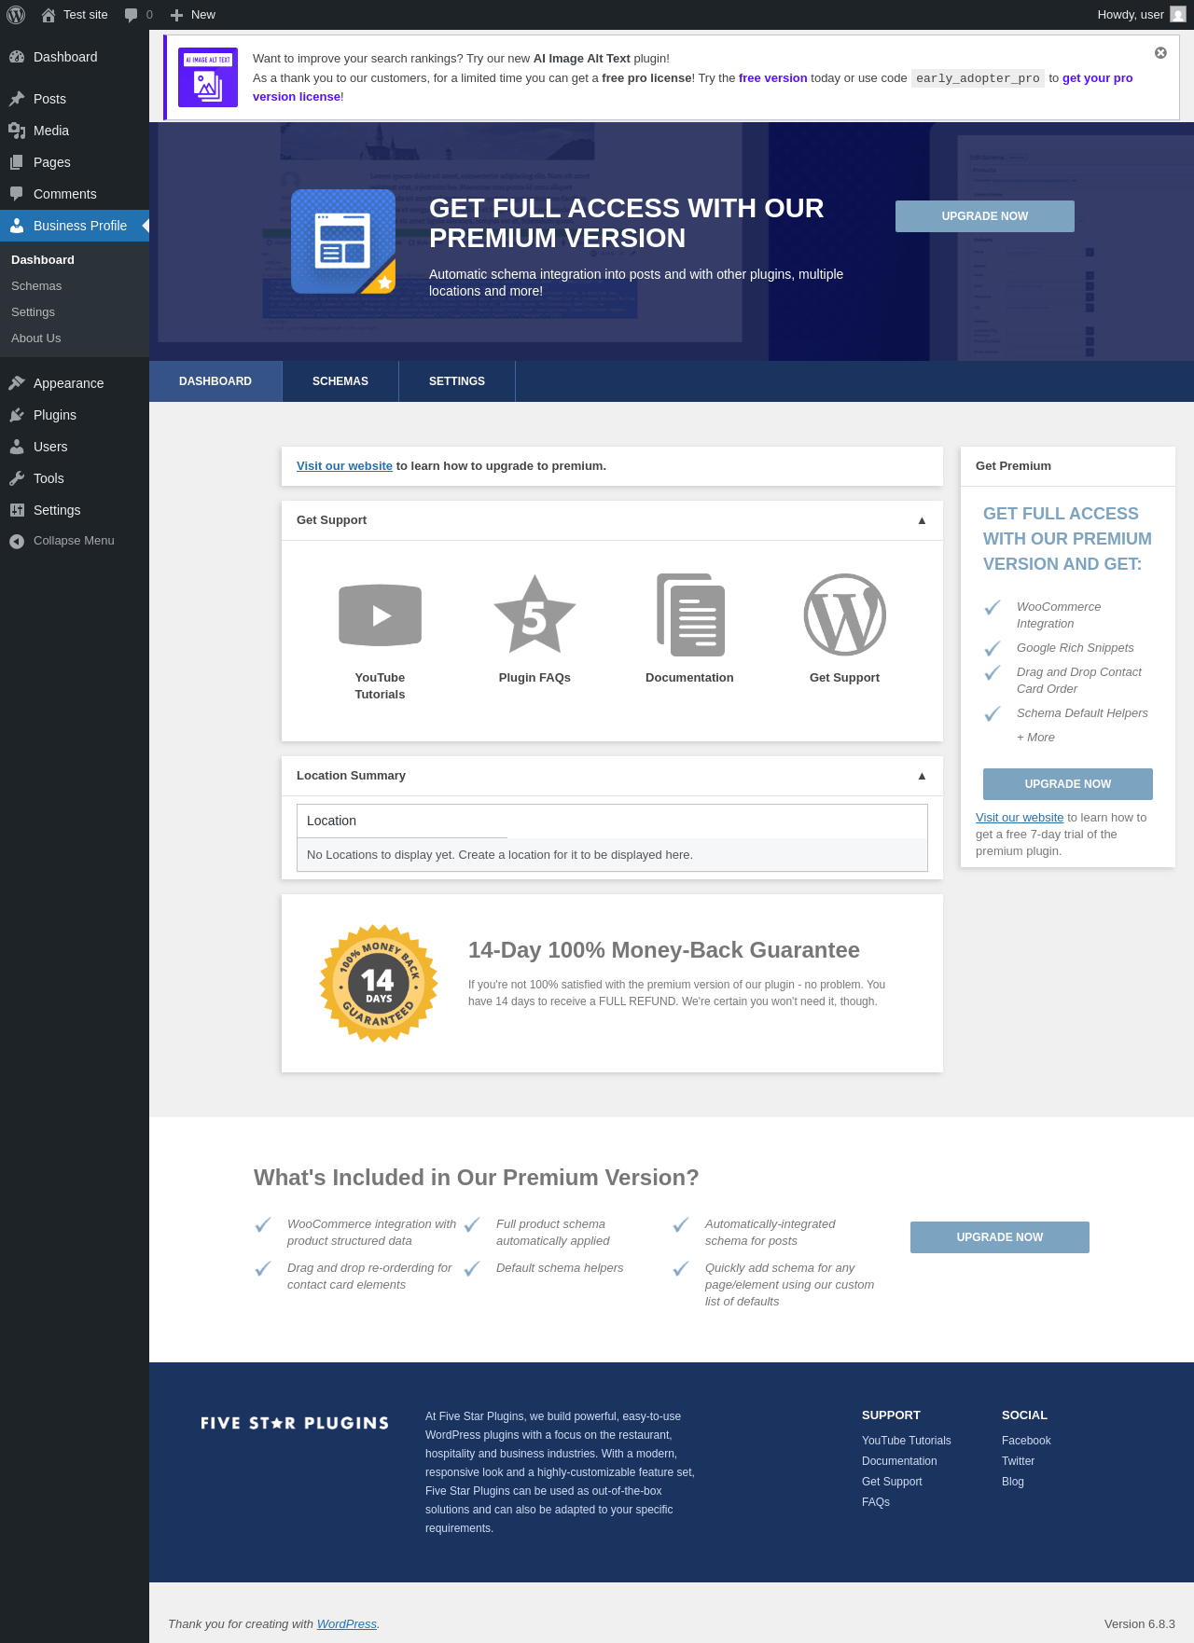The image size is (1194, 1643).
Task: Open footer Get Support link
Action: coord(892,1482)
